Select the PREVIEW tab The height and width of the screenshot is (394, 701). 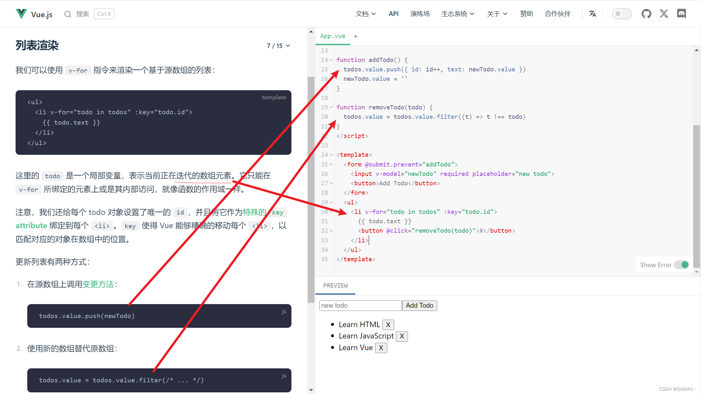click(x=335, y=286)
